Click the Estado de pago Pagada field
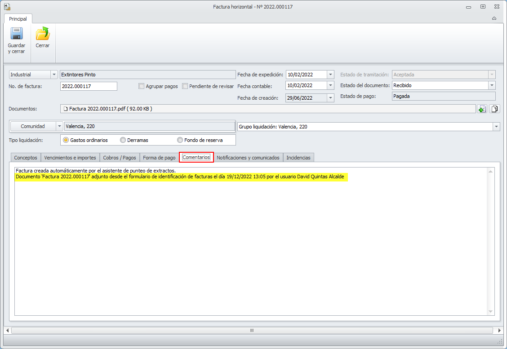 [x=444, y=96]
